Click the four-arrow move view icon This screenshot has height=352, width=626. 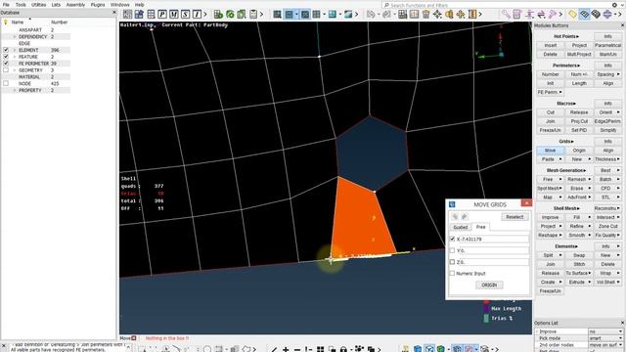(x=437, y=15)
